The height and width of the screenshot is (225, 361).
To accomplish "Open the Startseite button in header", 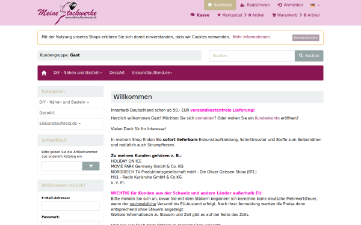I will (x=220, y=5).
